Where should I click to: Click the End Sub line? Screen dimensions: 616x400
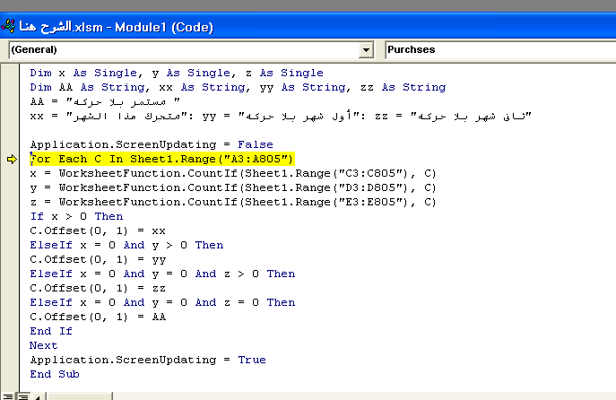pyautogui.click(x=54, y=374)
